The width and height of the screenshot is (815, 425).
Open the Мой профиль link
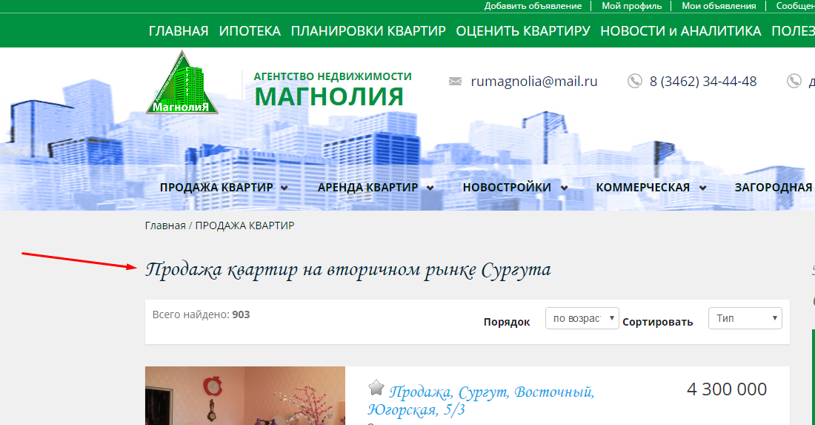pos(631,6)
